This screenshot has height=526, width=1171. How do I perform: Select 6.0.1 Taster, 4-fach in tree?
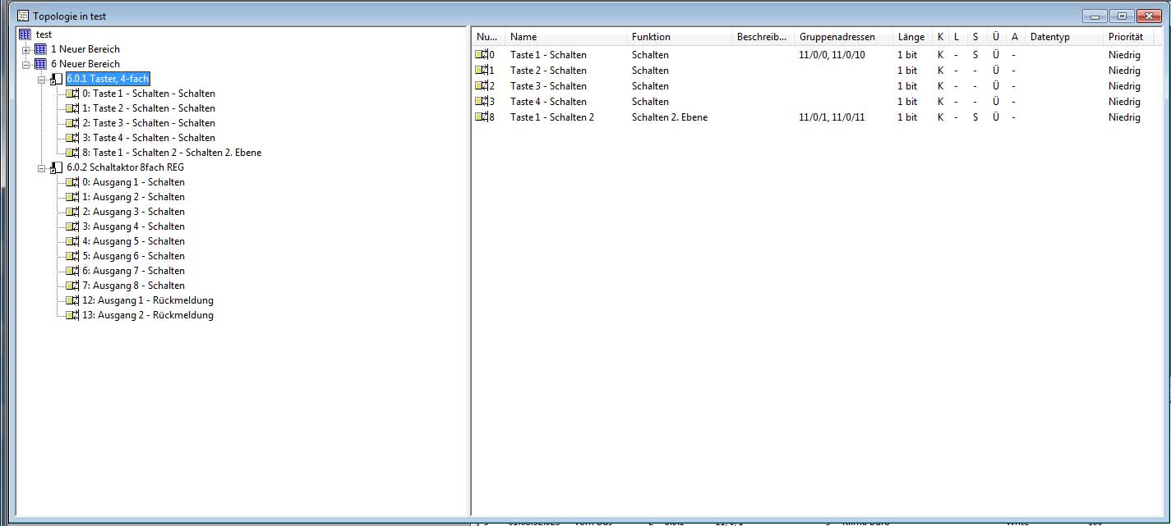point(108,79)
